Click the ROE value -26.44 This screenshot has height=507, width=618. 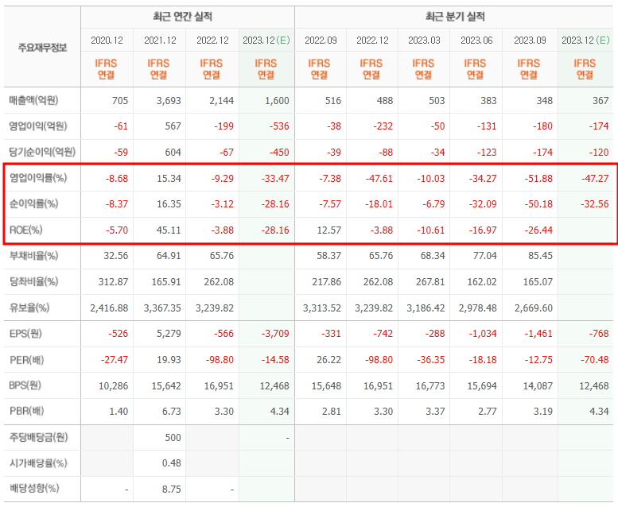(x=538, y=230)
